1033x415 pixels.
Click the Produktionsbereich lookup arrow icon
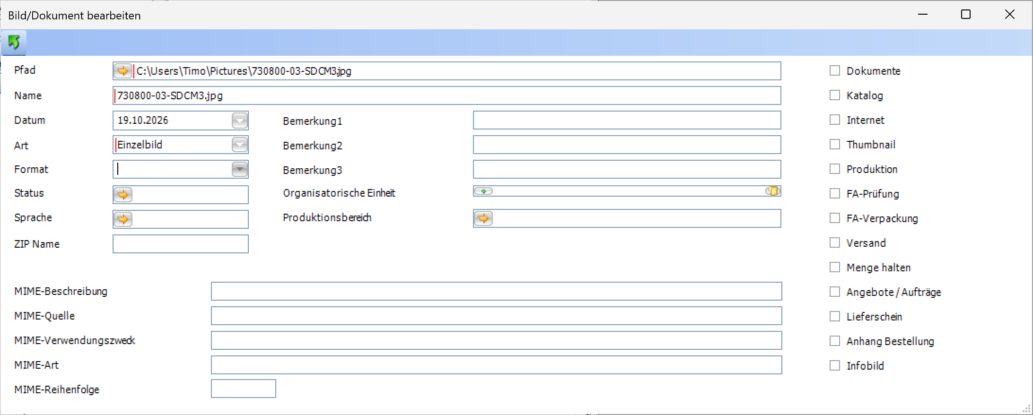pos(483,218)
